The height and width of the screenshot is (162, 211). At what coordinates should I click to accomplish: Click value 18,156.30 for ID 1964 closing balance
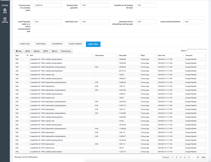pos(122,125)
